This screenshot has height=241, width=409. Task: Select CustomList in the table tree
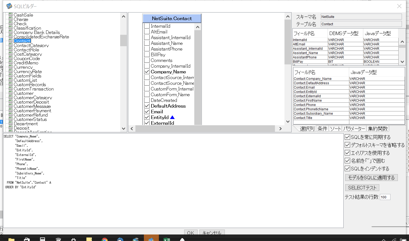tap(25, 80)
